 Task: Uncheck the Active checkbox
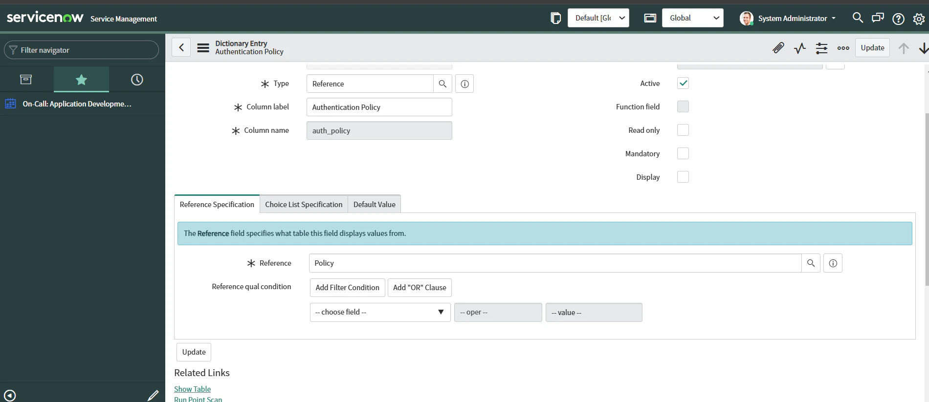(x=683, y=83)
